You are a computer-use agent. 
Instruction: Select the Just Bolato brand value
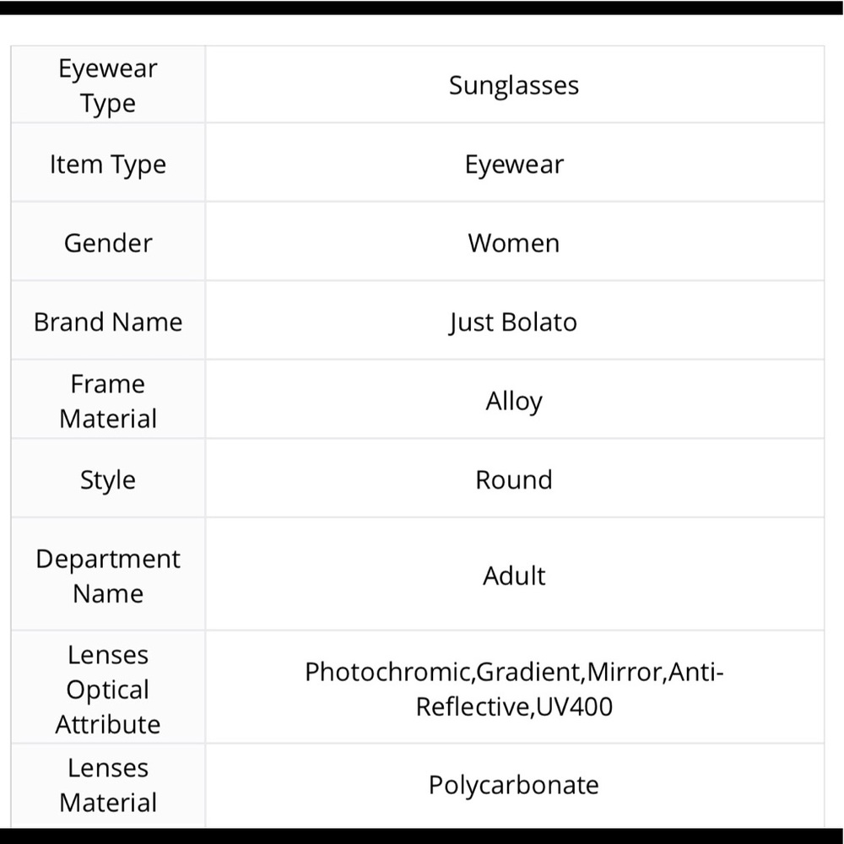click(513, 322)
